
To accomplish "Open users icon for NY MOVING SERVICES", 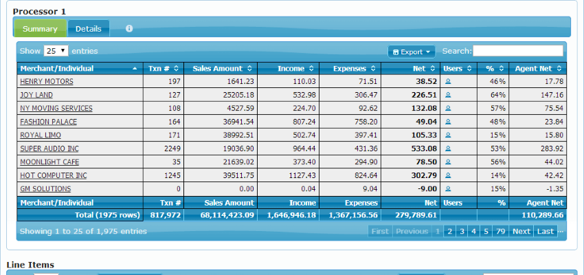I will [x=448, y=109].
